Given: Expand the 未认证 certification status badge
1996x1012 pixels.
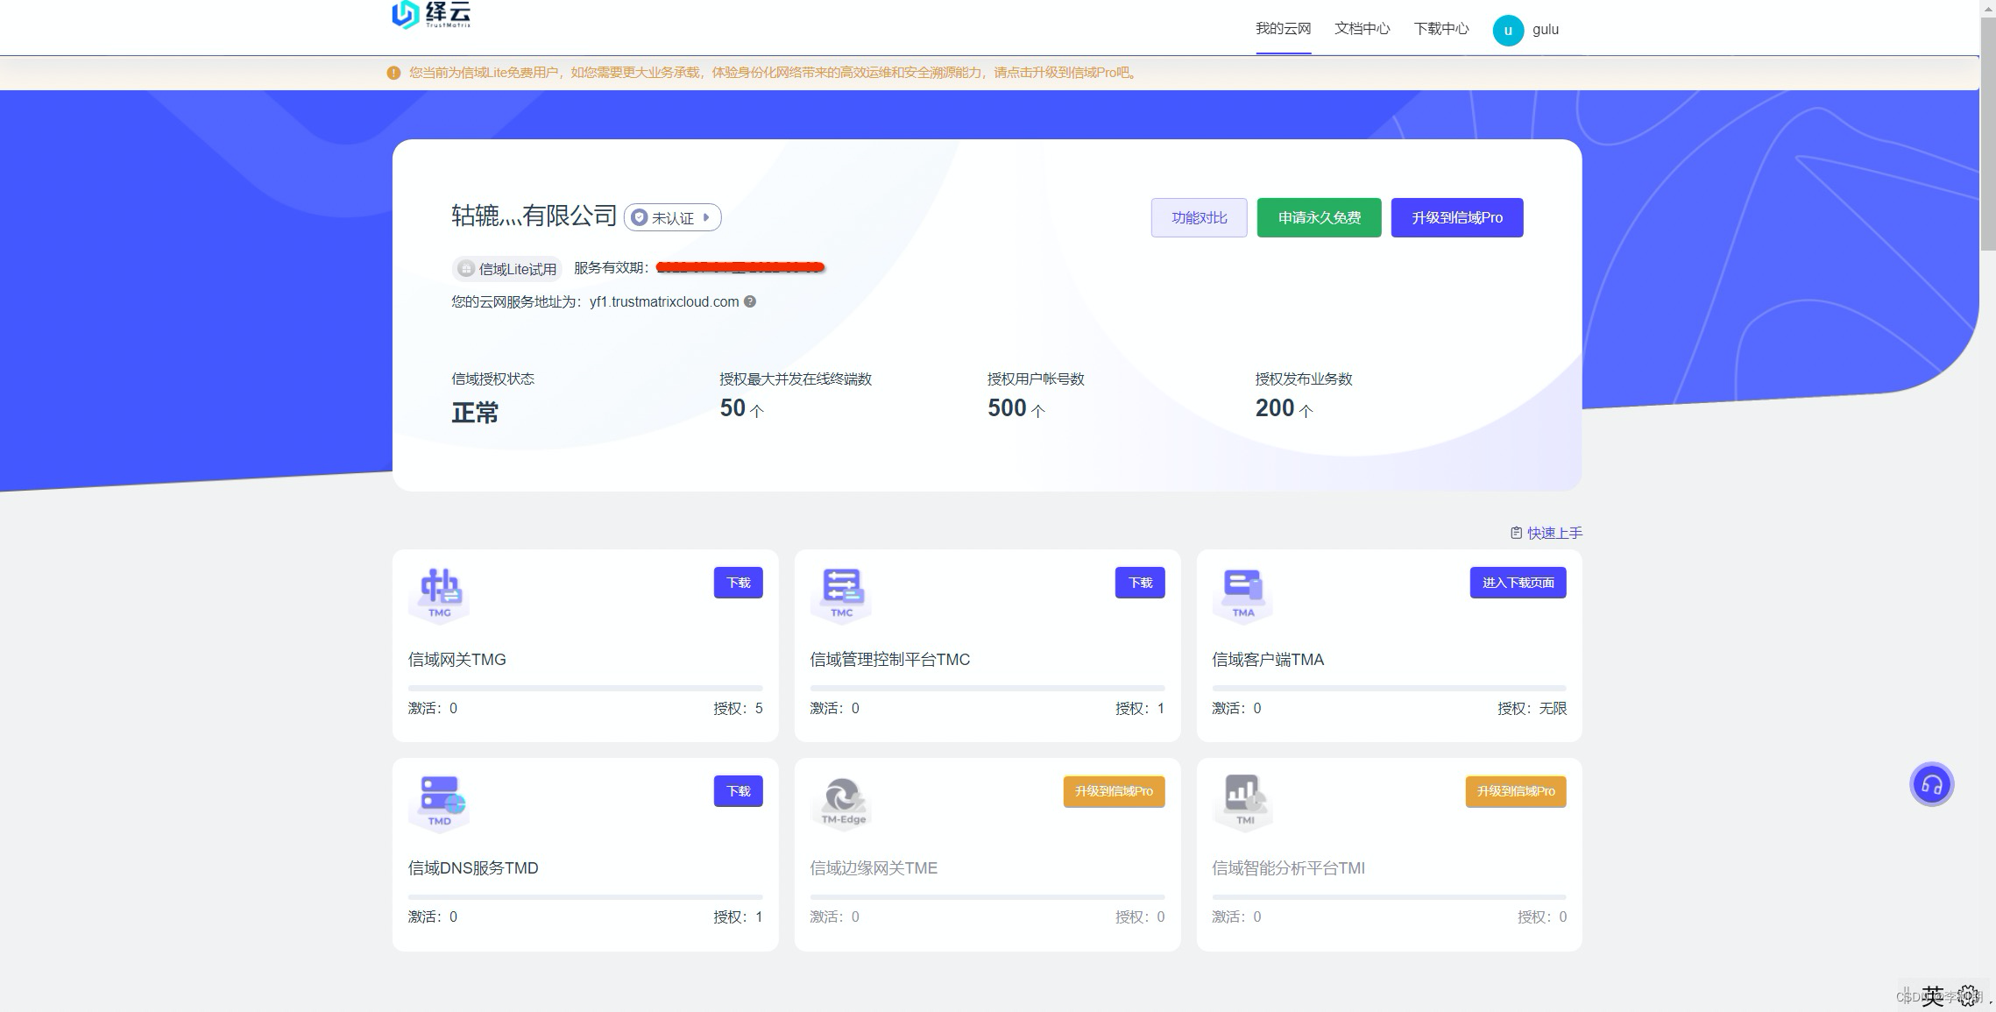Looking at the screenshot, I should pyautogui.click(x=672, y=217).
